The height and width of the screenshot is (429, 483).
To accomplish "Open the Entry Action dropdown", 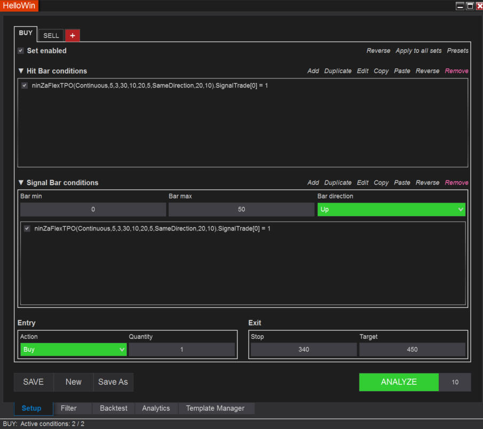I will pyautogui.click(x=73, y=349).
